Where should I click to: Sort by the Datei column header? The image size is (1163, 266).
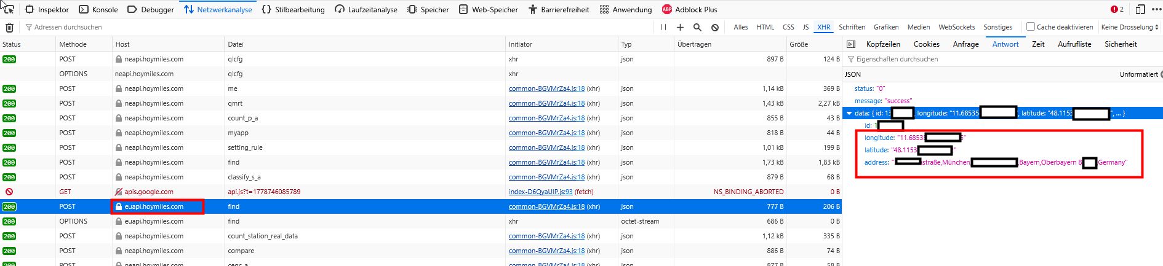click(366, 44)
